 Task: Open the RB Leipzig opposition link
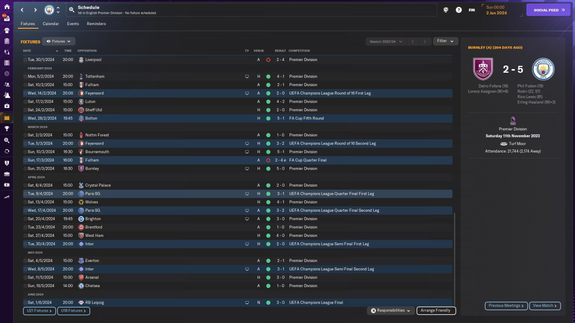[x=94, y=303]
